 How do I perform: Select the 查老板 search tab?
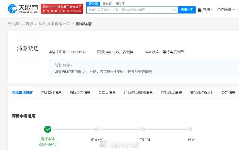pyautogui.click(x=107, y=4)
